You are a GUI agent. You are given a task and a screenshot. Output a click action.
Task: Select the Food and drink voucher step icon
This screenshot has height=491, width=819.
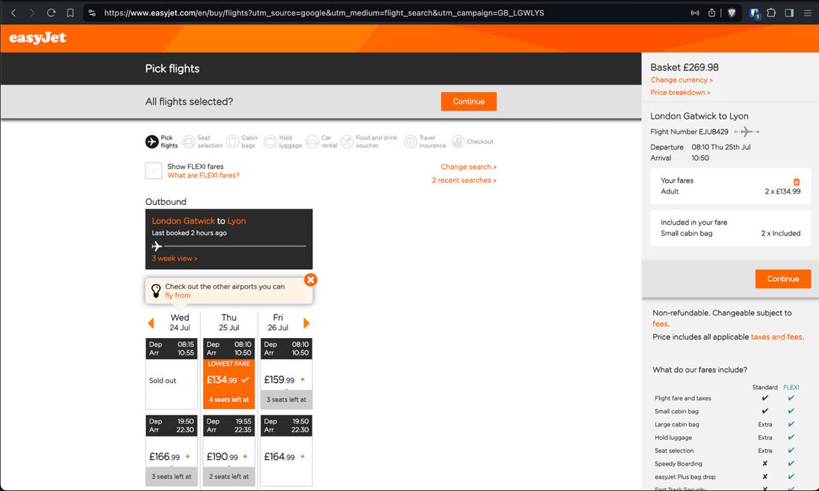pyautogui.click(x=347, y=141)
